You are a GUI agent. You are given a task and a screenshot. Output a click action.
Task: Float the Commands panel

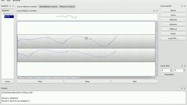pyautogui.click(x=182, y=6)
